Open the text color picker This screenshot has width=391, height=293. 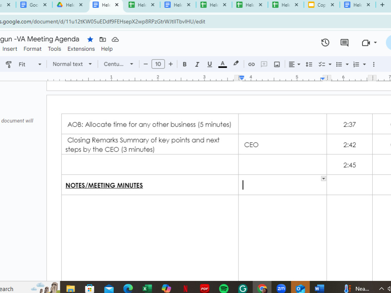(222, 64)
